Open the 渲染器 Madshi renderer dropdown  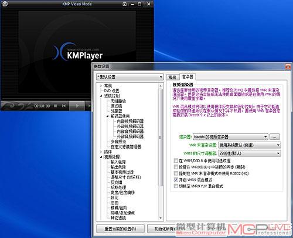click(x=230, y=137)
